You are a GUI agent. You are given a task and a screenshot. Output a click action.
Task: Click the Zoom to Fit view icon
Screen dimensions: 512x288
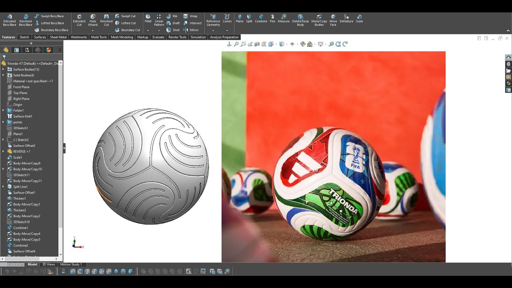coord(236,44)
